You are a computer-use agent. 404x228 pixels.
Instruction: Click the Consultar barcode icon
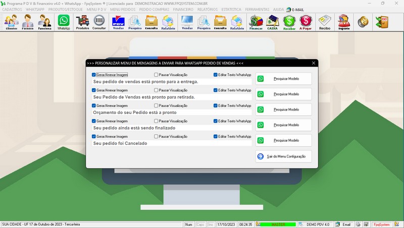pos(99,22)
